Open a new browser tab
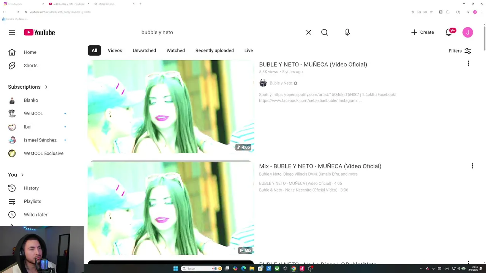The image size is (486, 273). (140, 4)
